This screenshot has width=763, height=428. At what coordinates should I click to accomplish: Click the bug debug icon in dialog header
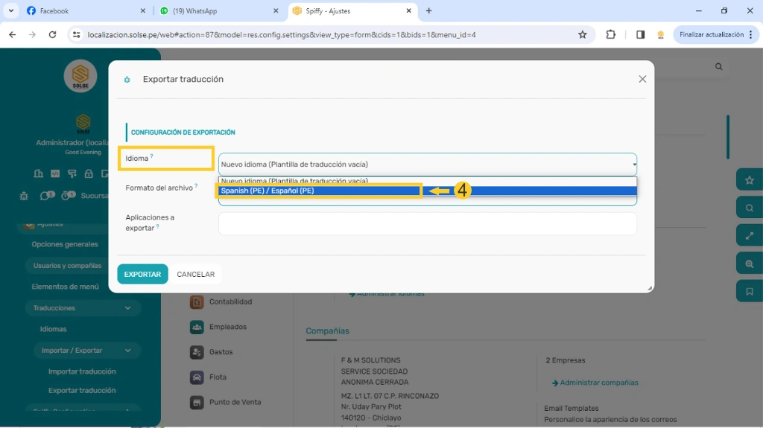(x=127, y=80)
